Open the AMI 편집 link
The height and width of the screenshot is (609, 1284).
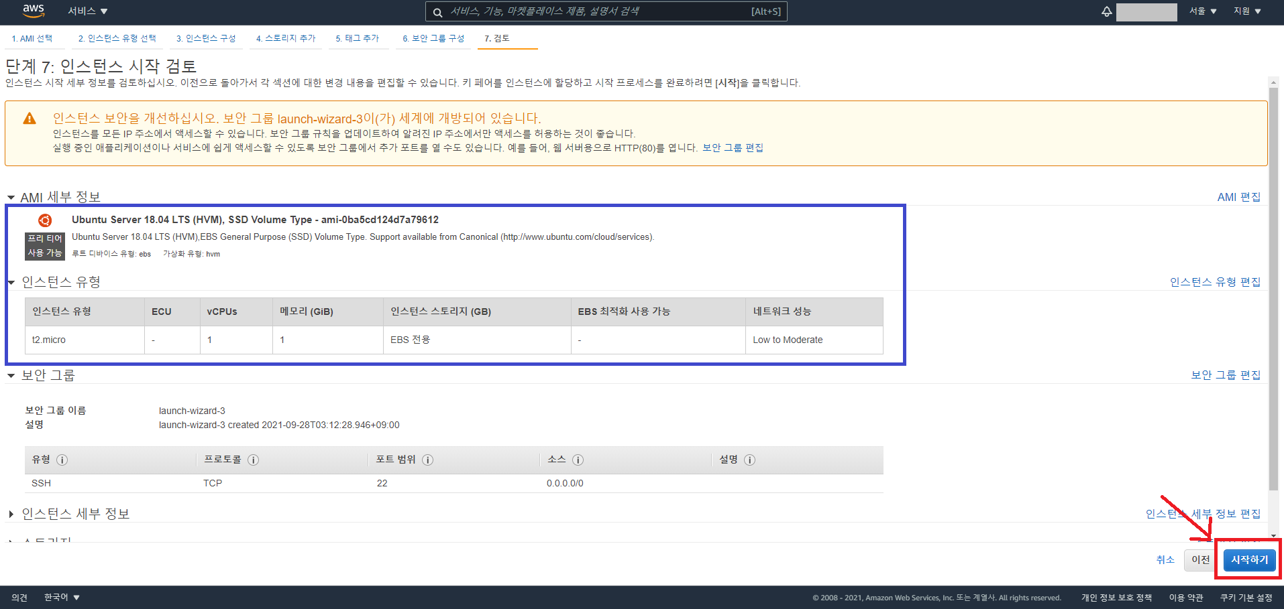1238,197
